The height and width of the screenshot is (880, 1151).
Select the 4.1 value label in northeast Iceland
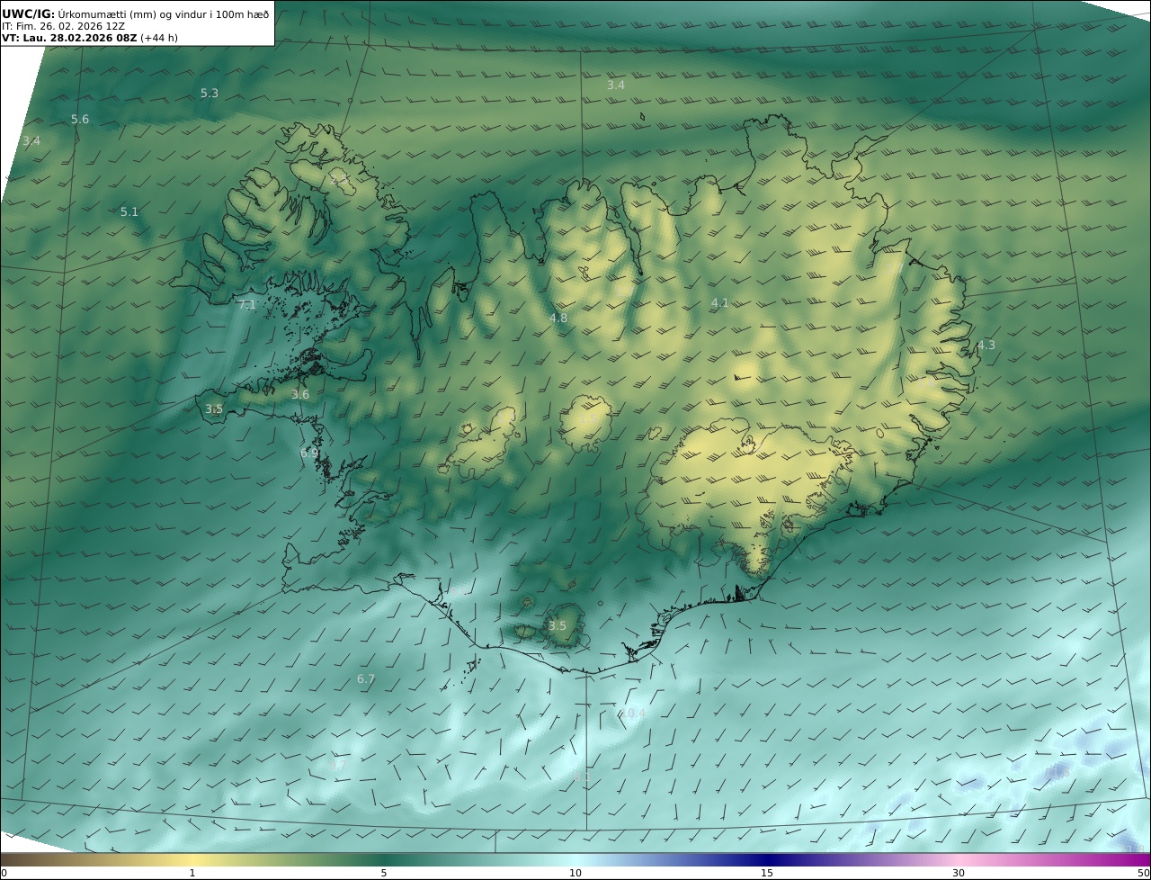pos(719,303)
